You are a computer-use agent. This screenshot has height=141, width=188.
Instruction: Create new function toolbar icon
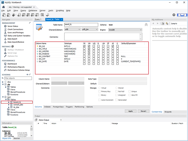pos(37,15)
